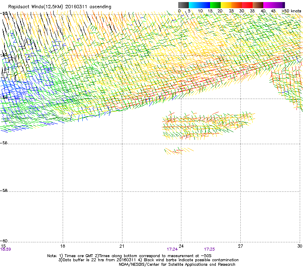Viewport: 303px width, 267px height.
Task: Click the 'Data buffer is 22 hrs' note
Action: coord(148,260)
